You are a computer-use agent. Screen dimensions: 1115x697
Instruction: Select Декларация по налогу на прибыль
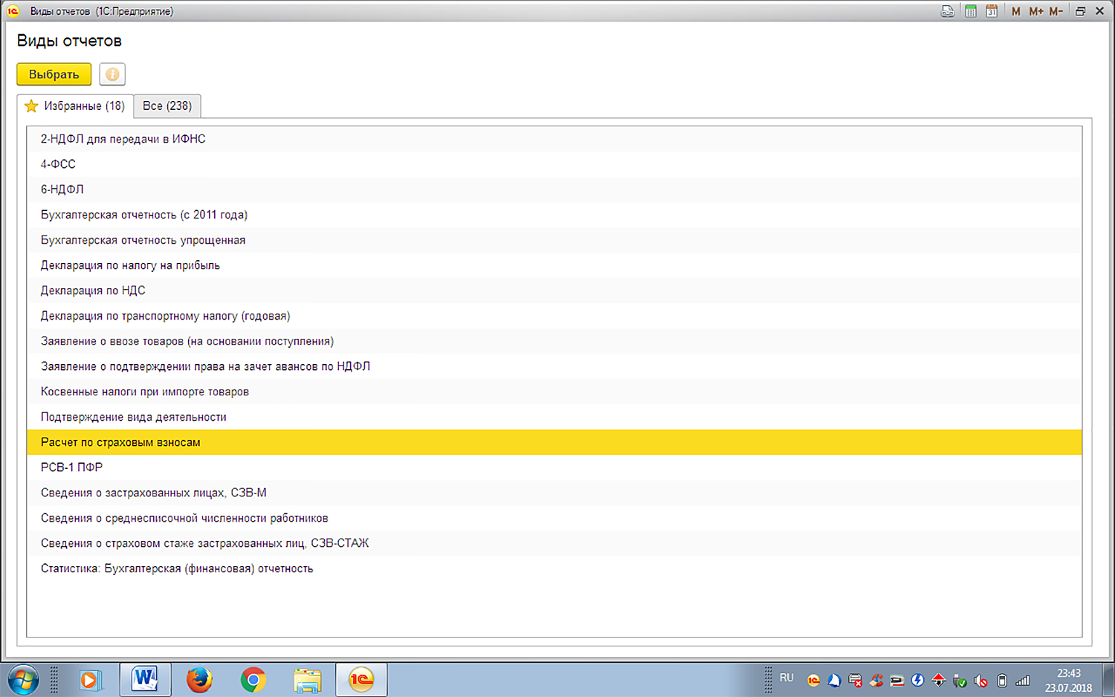click(130, 265)
